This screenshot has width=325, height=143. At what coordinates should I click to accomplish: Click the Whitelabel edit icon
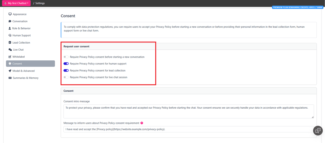point(10,57)
